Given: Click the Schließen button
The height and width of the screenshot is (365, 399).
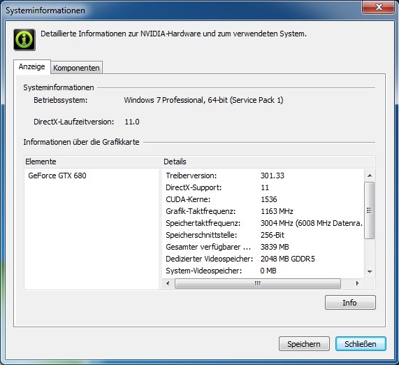Looking at the screenshot, I should tap(361, 344).
